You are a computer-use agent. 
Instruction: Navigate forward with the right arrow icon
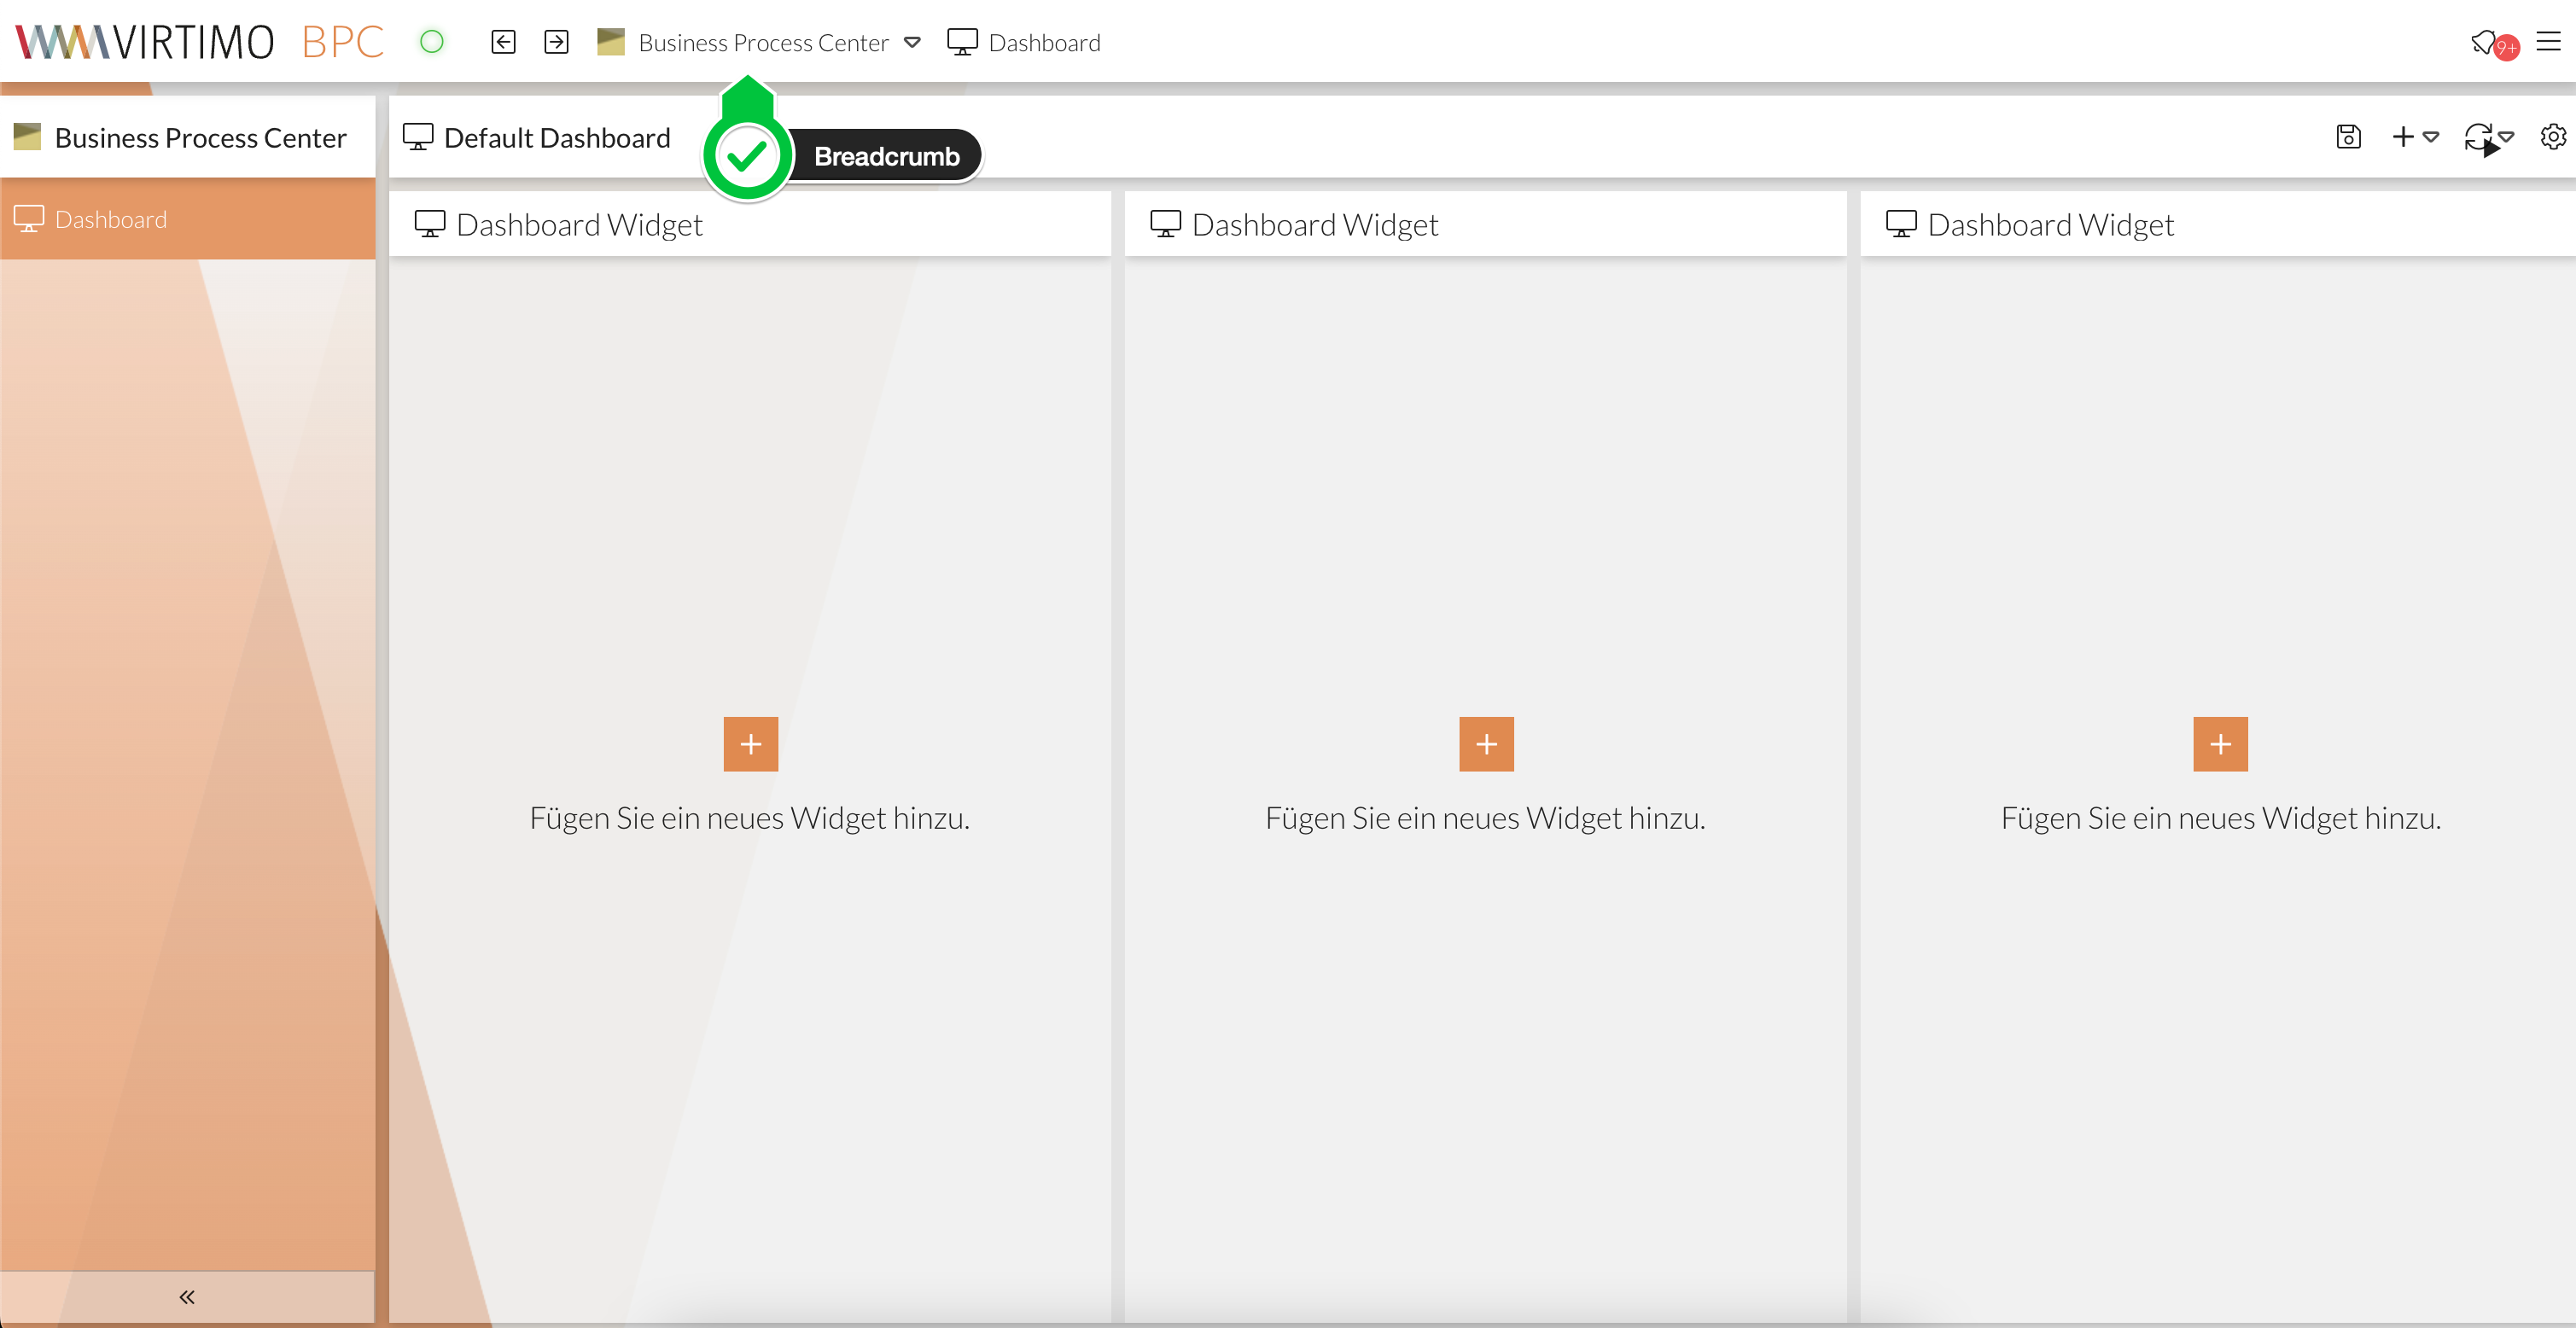click(556, 42)
